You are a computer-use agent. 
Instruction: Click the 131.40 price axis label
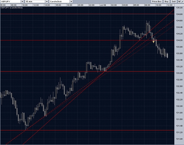179,126
